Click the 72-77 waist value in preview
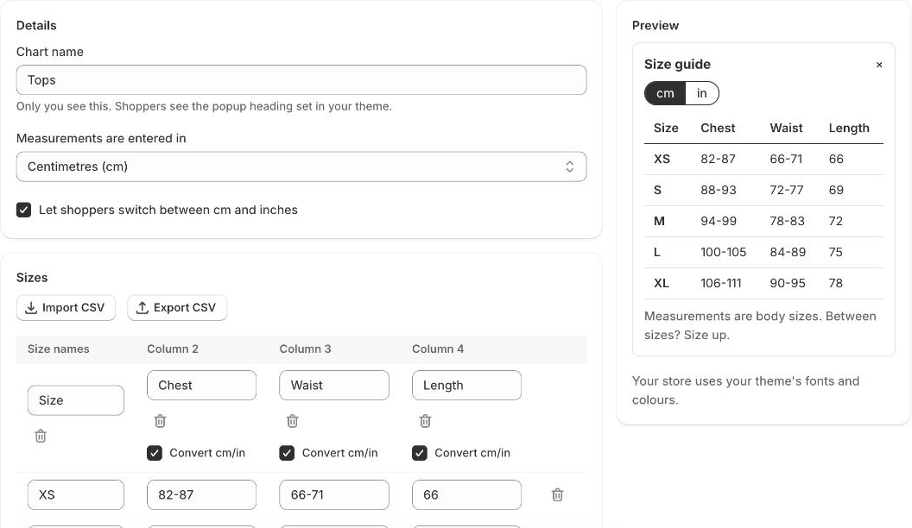912x528 pixels. pos(787,190)
